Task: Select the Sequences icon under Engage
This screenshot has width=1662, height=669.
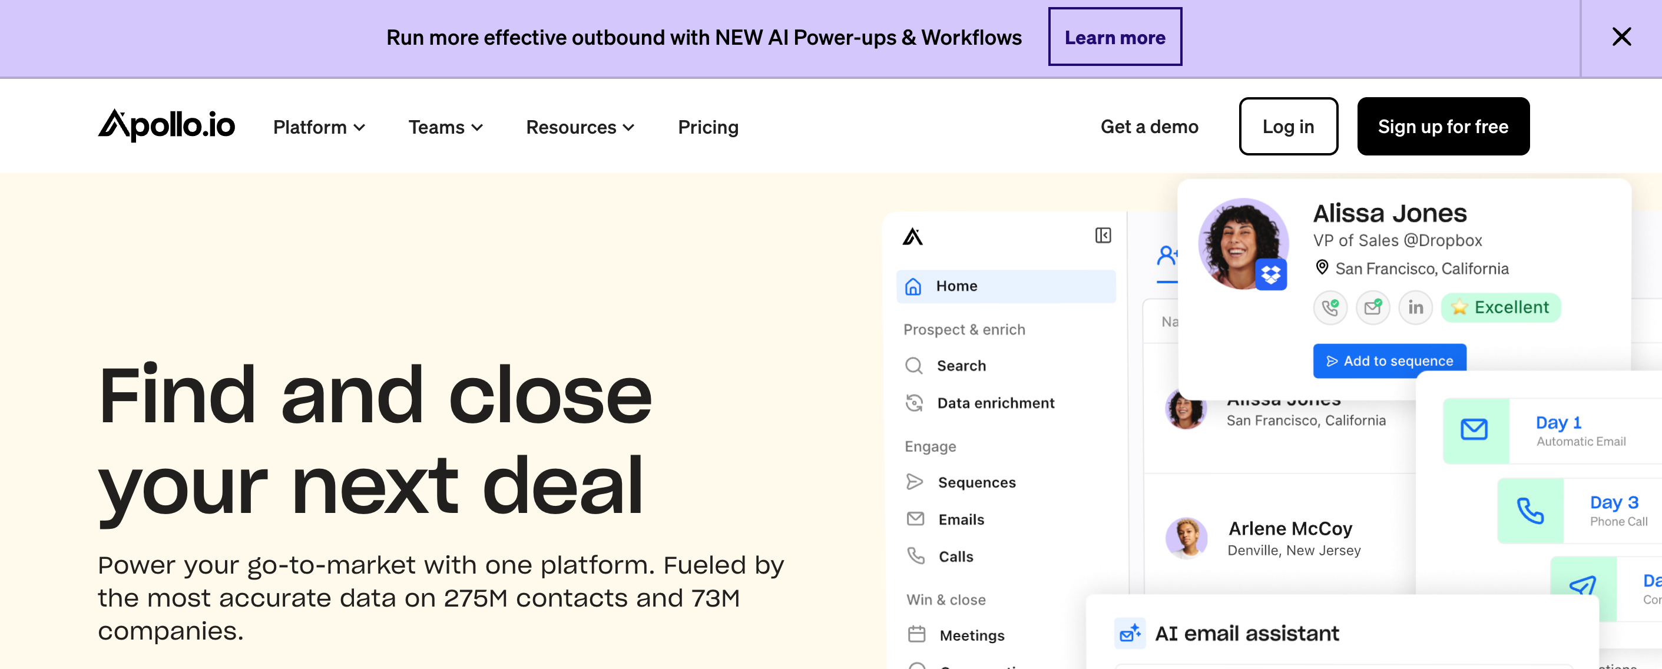Action: click(x=914, y=482)
